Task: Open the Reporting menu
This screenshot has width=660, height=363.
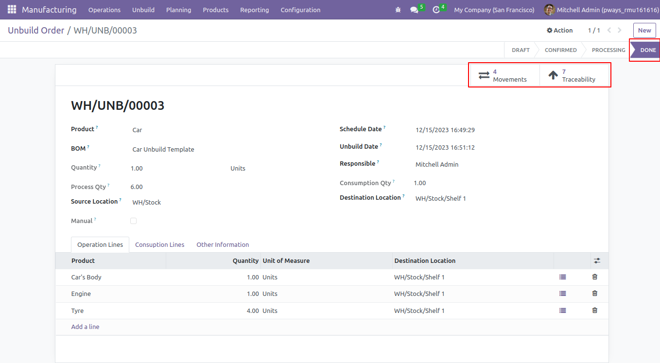Action: pyautogui.click(x=254, y=10)
